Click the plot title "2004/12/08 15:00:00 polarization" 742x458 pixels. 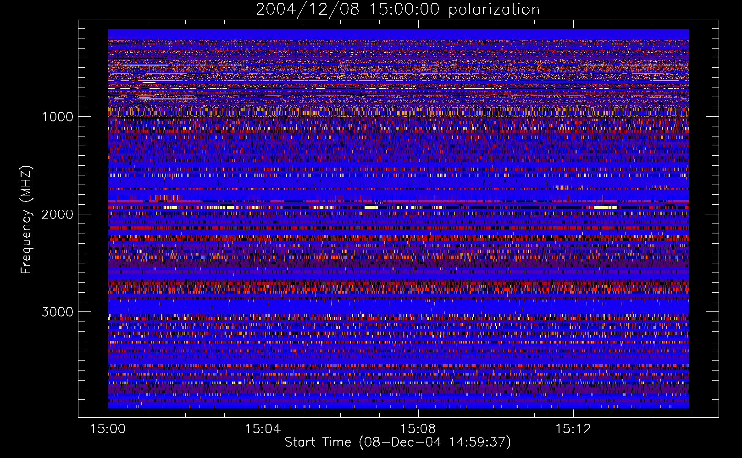(x=398, y=10)
